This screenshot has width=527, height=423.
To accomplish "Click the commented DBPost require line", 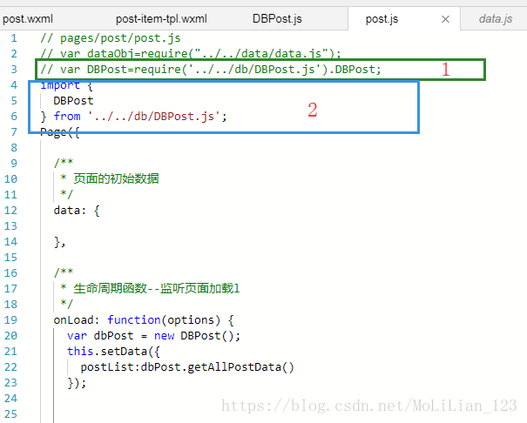I will (211, 69).
